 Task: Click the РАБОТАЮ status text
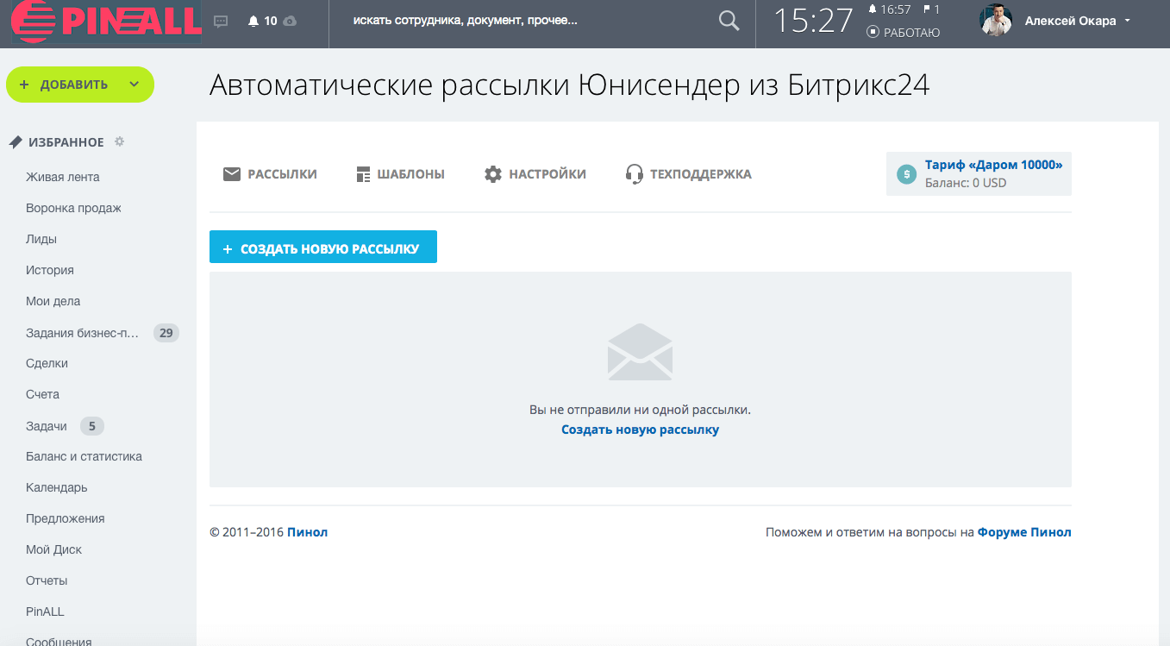click(911, 33)
